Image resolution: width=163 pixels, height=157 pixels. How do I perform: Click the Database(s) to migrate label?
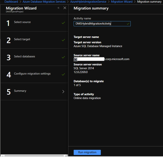point(88,81)
